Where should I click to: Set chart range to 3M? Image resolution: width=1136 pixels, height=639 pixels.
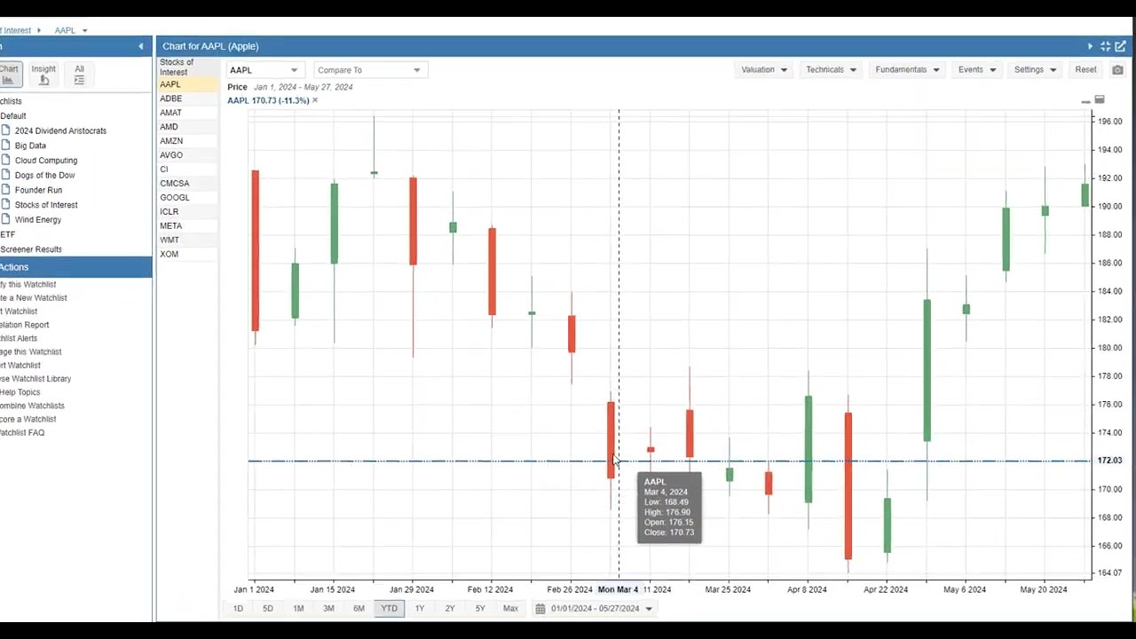point(328,609)
